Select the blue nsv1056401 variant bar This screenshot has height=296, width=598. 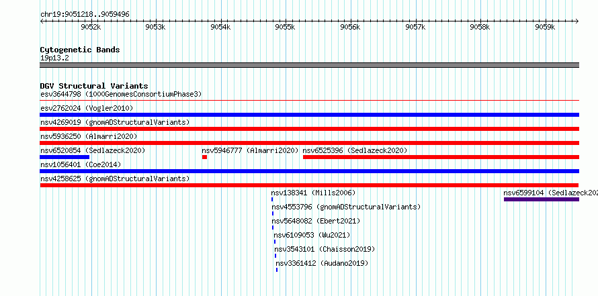(x=309, y=171)
